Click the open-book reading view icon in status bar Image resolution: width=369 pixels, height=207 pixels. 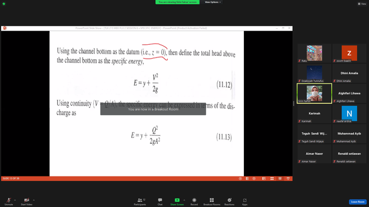[x=280, y=179]
